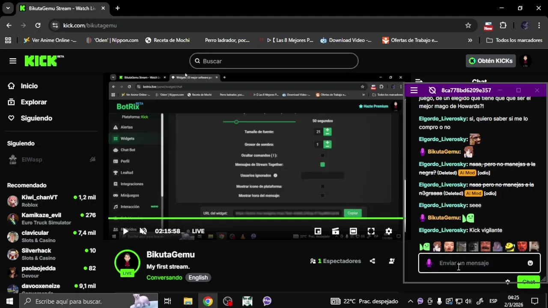Click the KICK logo

pos(44,61)
